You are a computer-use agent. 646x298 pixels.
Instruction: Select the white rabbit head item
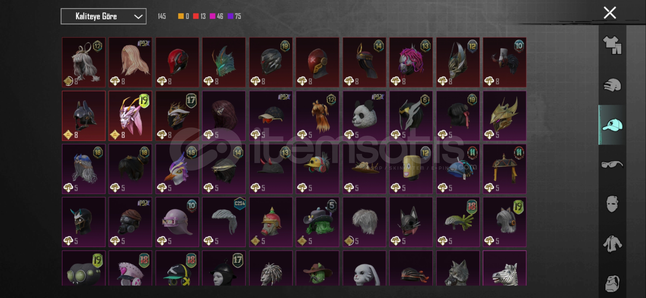point(364,268)
